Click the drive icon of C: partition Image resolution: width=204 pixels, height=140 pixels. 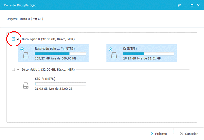pos(114,55)
